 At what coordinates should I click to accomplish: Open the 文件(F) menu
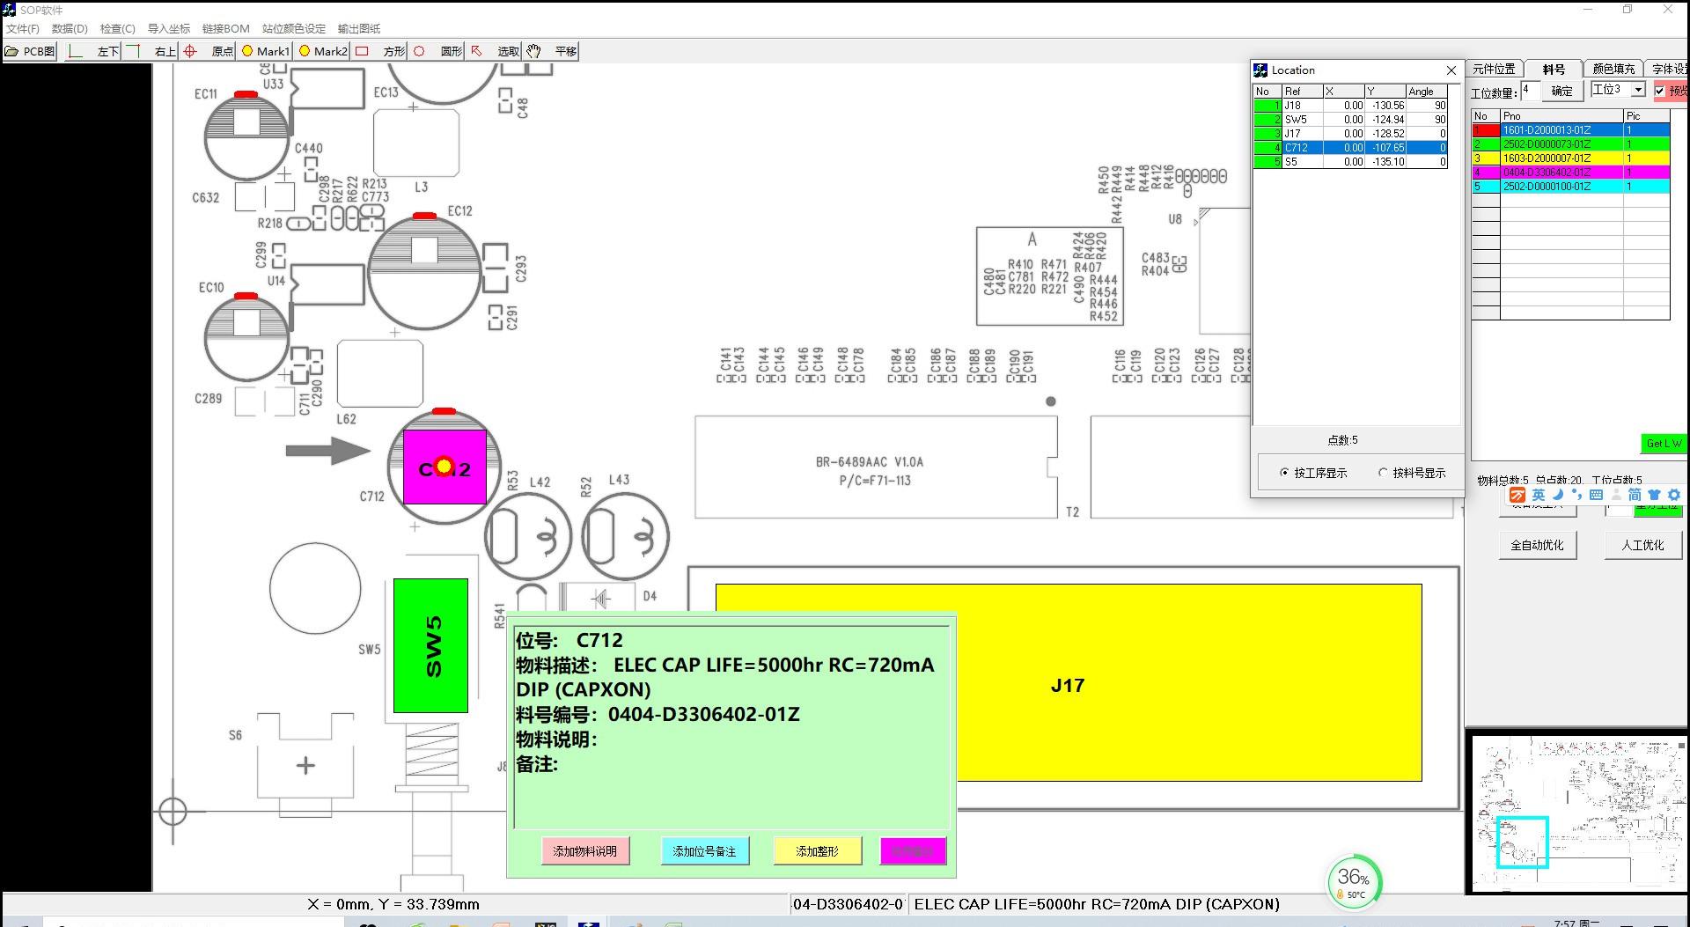tap(23, 28)
